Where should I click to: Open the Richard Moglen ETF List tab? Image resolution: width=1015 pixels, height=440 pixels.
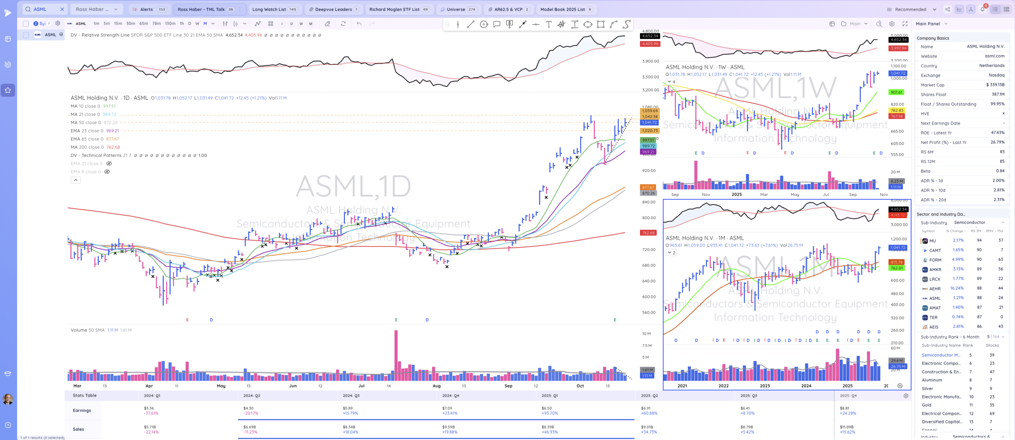[x=399, y=10]
